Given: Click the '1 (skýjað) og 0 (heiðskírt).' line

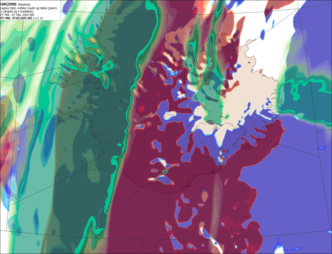Looking at the screenshot, I should click(17, 11).
